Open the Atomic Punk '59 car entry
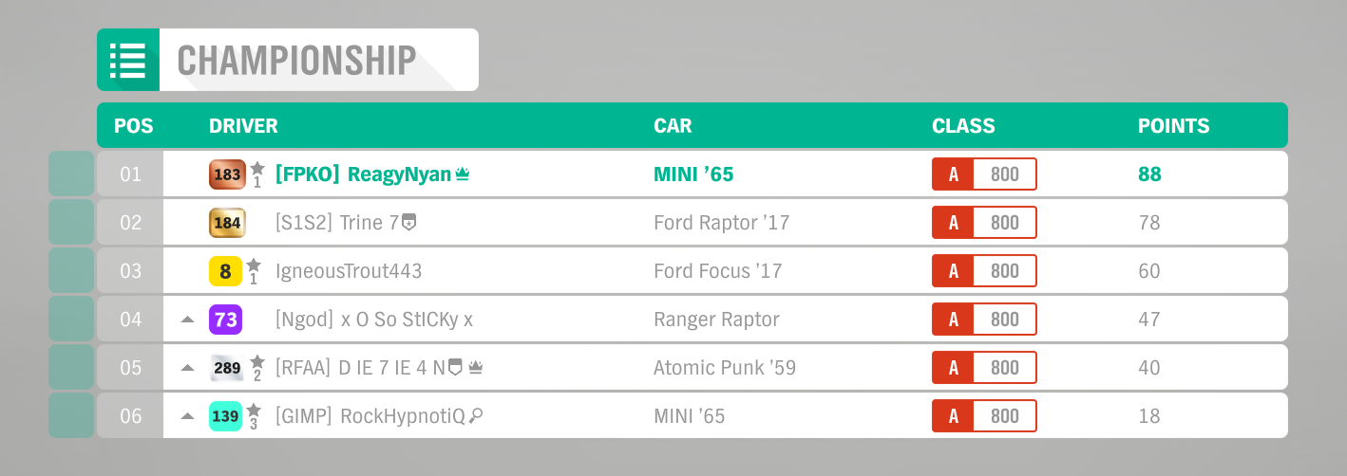The image size is (1347, 476). [x=725, y=368]
